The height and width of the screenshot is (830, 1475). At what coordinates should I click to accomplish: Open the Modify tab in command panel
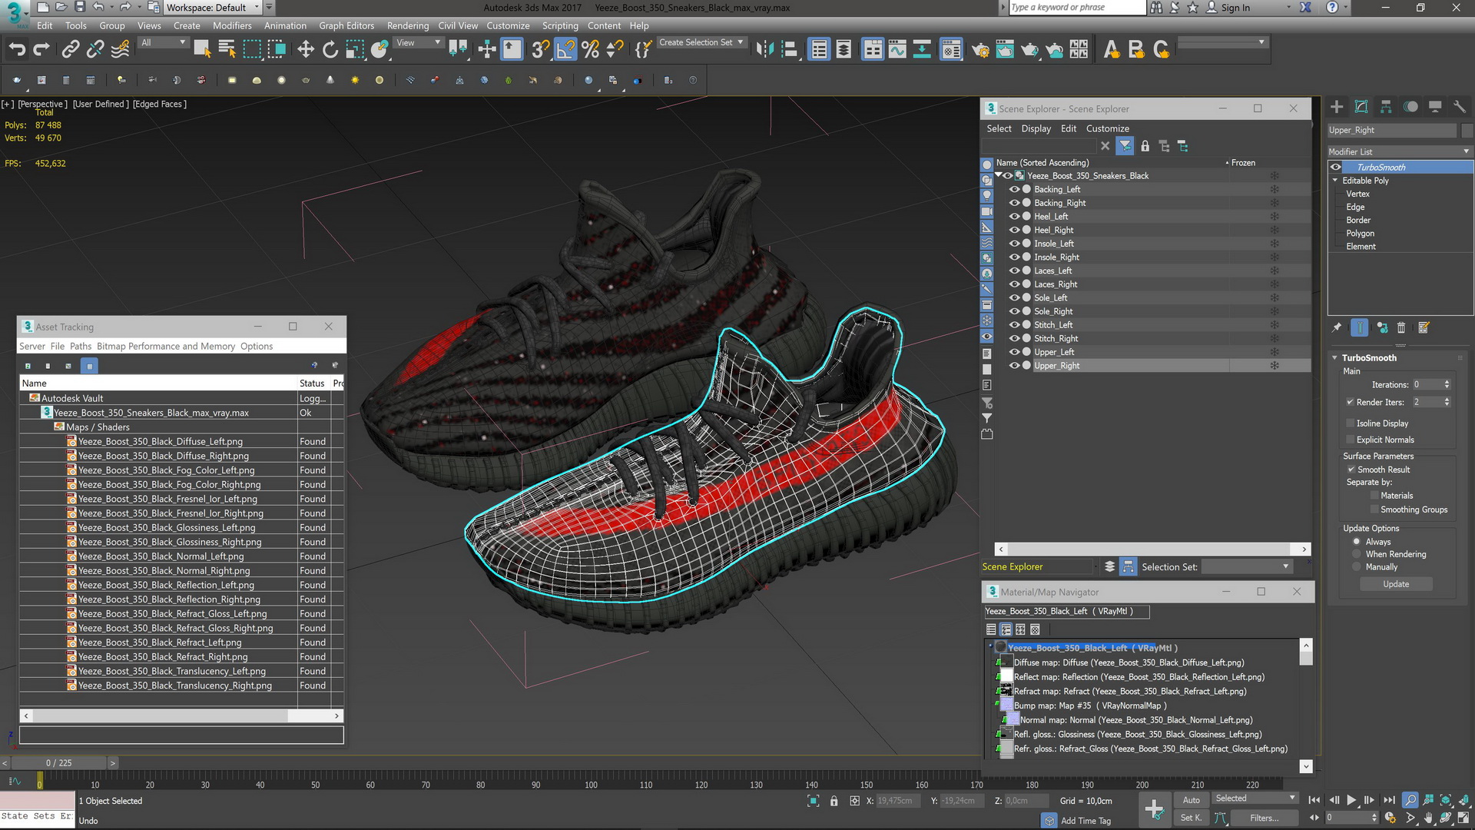(1361, 107)
